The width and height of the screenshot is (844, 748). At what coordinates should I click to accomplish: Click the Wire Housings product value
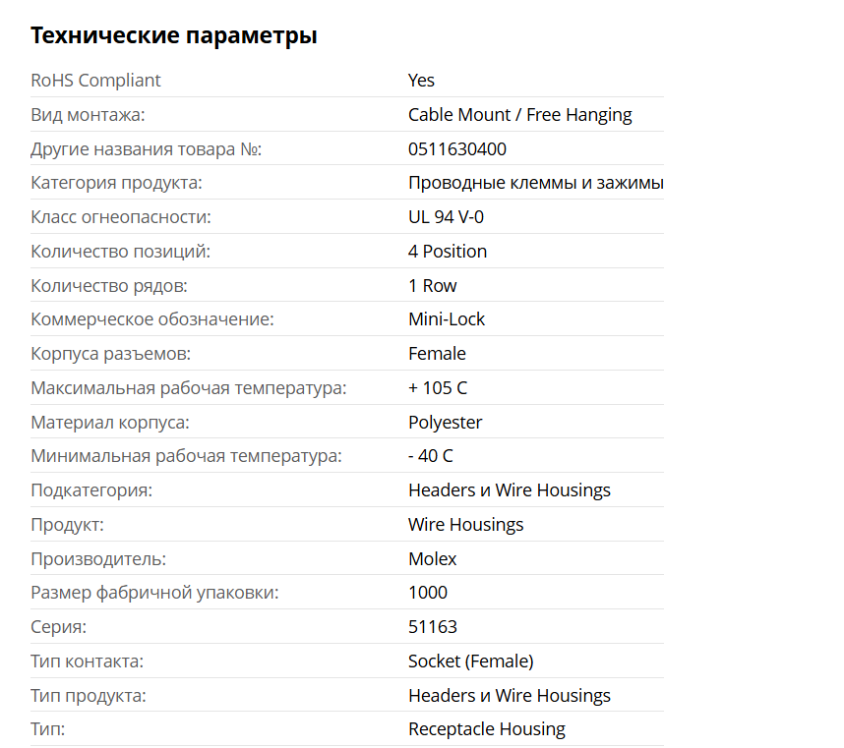(465, 524)
